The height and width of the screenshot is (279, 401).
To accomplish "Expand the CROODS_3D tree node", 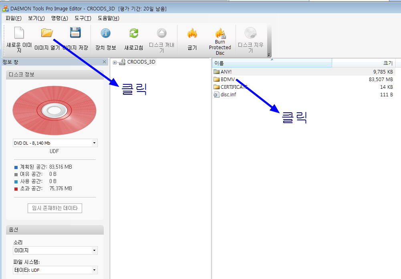I will (x=115, y=62).
